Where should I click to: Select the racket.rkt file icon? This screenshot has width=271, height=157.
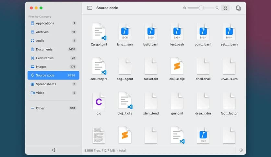click(x=151, y=66)
